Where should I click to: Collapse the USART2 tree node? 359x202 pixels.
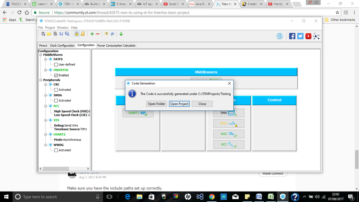(46, 134)
